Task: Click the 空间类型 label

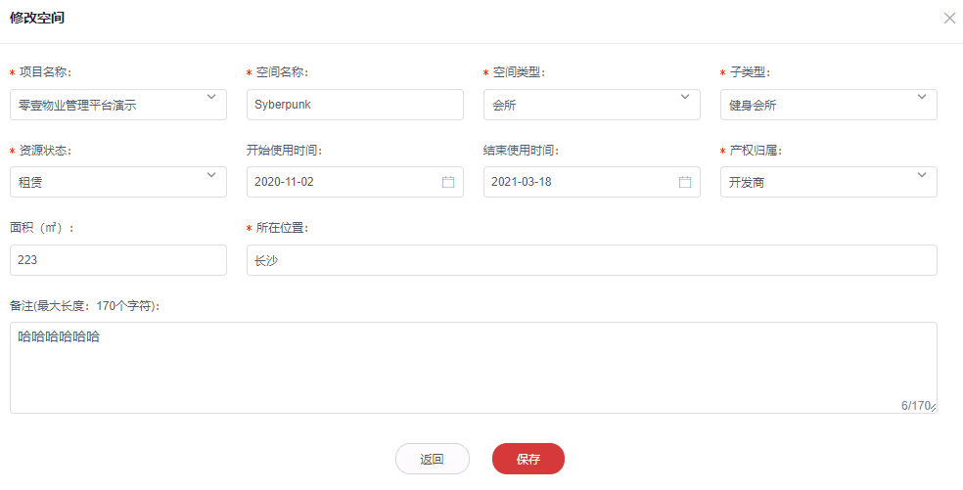Action: [x=519, y=72]
